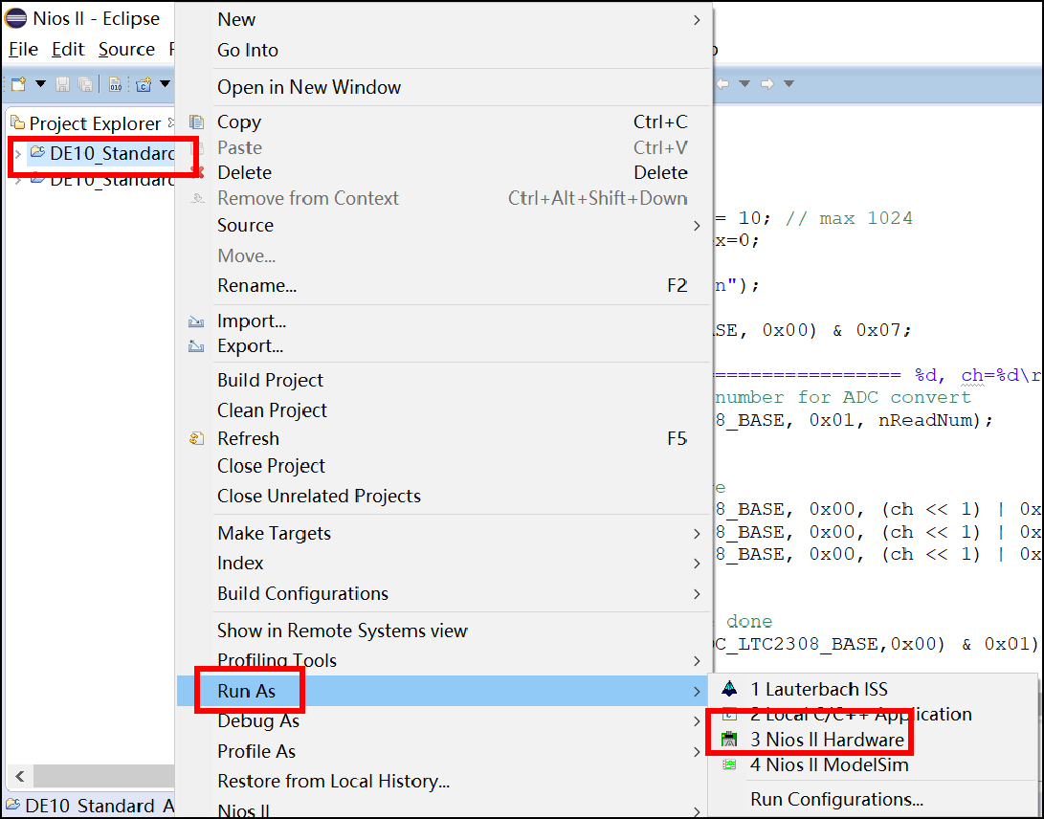Screen dimensions: 1044x819
Task: Choose 3 Nios II Hardware from Run As
Action: tap(872, 740)
